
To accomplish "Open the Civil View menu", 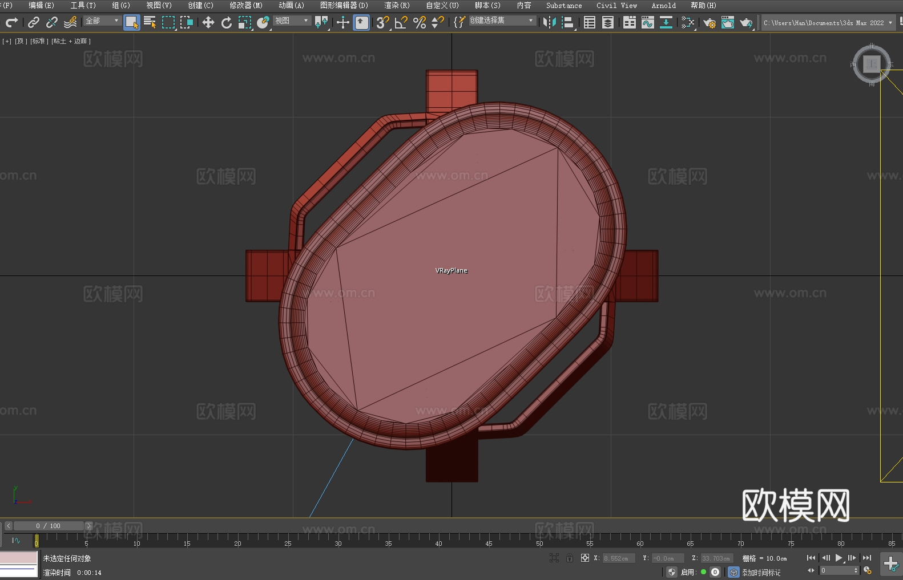I will tap(617, 5).
